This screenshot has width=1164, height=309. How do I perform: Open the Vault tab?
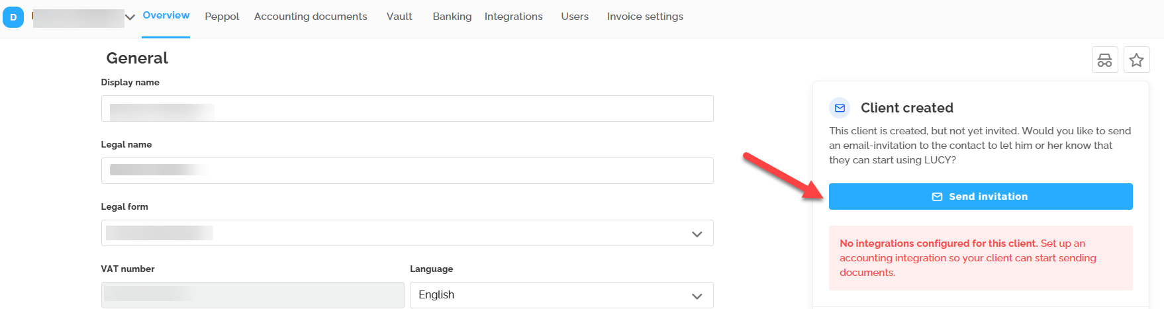pos(399,17)
